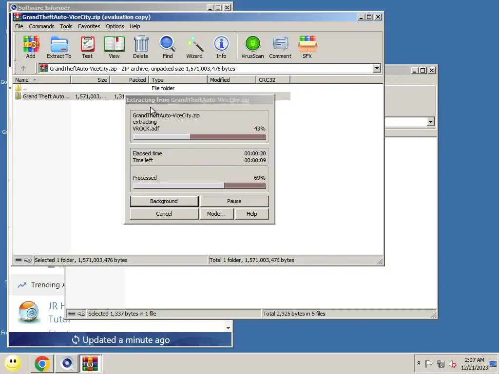Click the VROCK.adf file progress bar
Viewport: 499px width, 374px height.
(x=199, y=137)
